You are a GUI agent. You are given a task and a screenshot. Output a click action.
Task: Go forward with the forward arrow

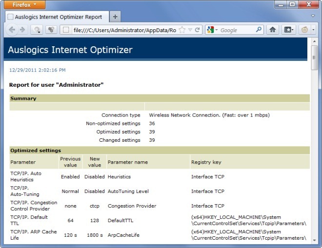22,30
